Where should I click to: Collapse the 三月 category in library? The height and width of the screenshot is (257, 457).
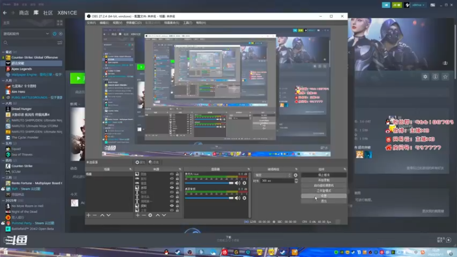tap(3, 178)
